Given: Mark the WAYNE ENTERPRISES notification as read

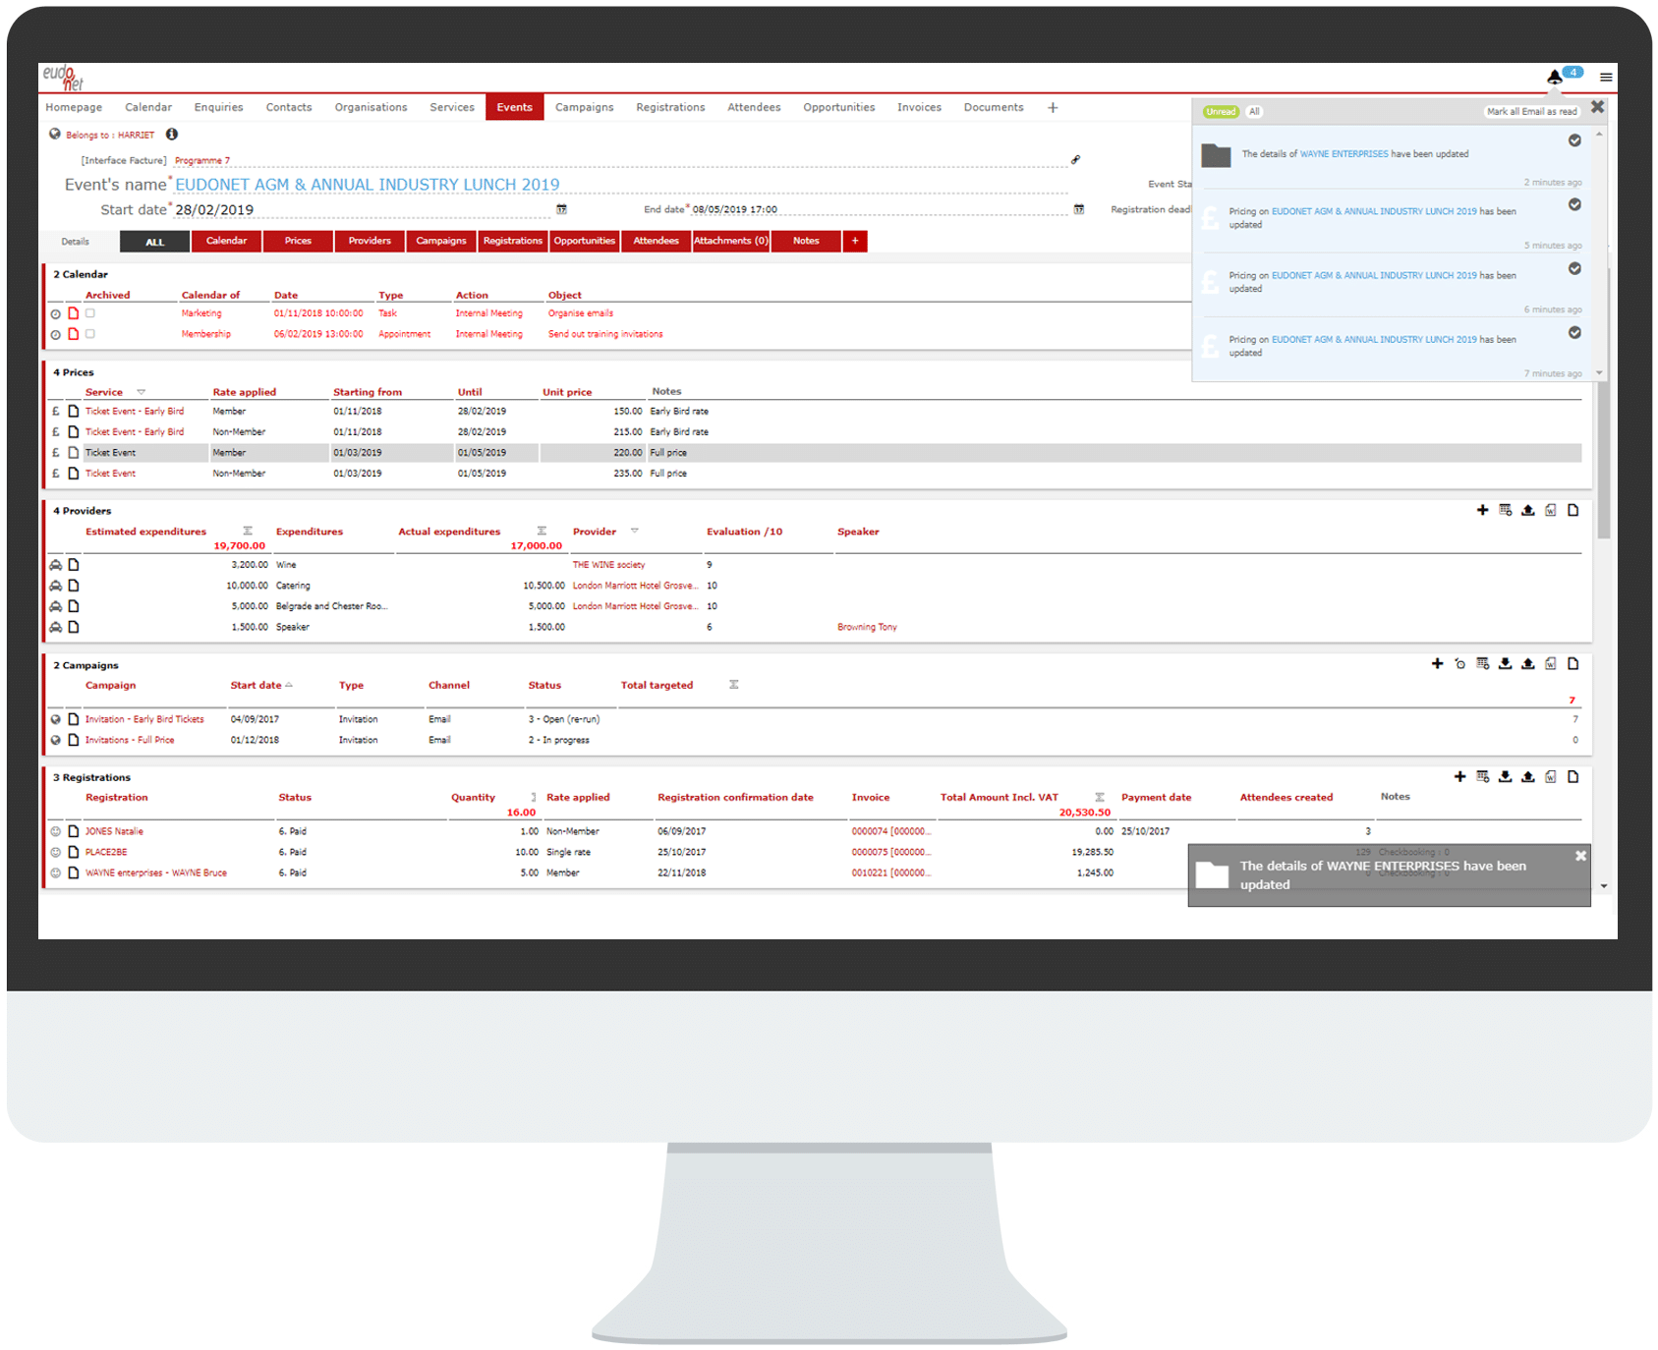Looking at the screenshot, I should tap(1574, 141).
